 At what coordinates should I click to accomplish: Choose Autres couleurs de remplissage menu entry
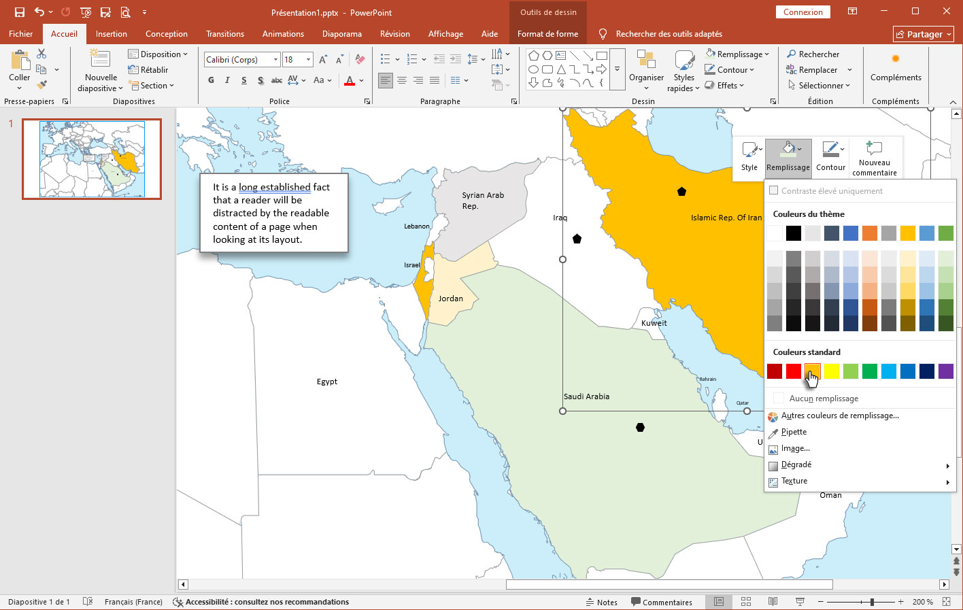[x=839, y=416]
